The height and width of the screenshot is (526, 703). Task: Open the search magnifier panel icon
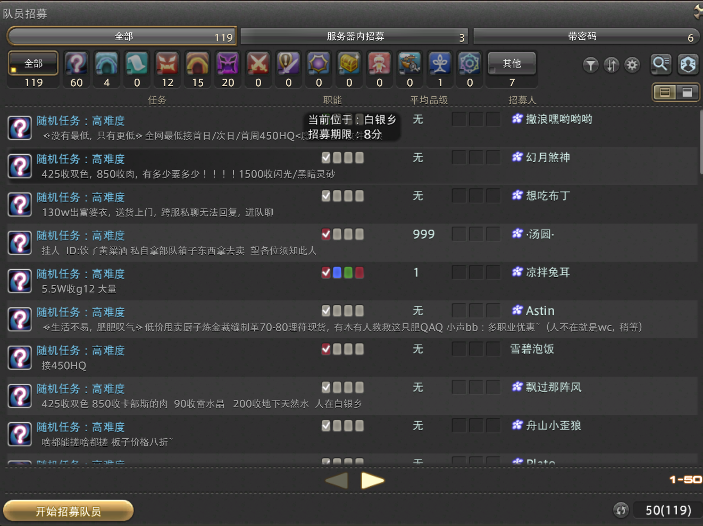(660, 64)
